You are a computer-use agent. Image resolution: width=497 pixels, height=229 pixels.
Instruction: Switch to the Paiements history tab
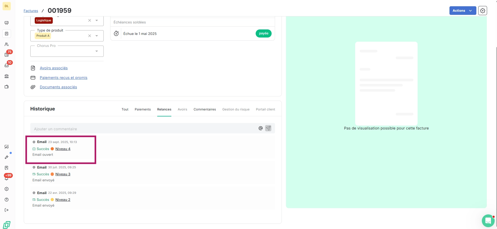[x=143, y=109]
